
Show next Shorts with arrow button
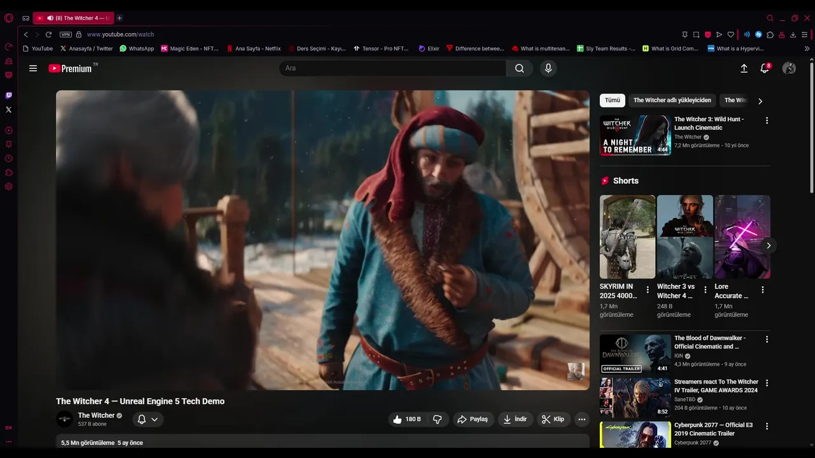tap(769, 246)
